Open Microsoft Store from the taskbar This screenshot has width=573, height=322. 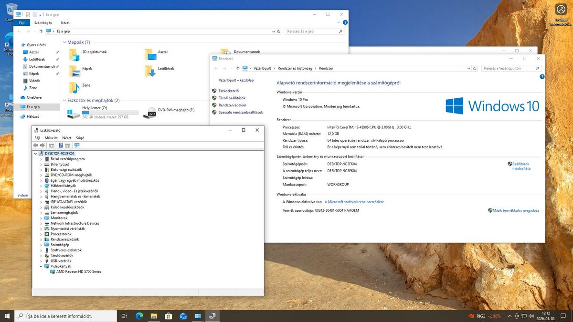click(169, 316)
